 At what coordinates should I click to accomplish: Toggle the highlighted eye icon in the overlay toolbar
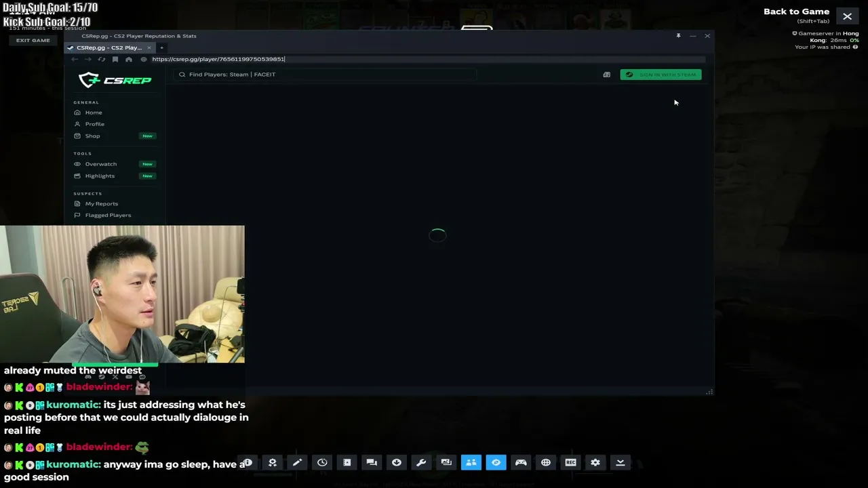pos(496,462)
